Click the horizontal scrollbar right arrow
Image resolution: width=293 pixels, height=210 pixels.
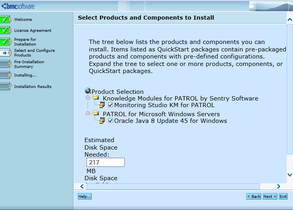point(278,186)
